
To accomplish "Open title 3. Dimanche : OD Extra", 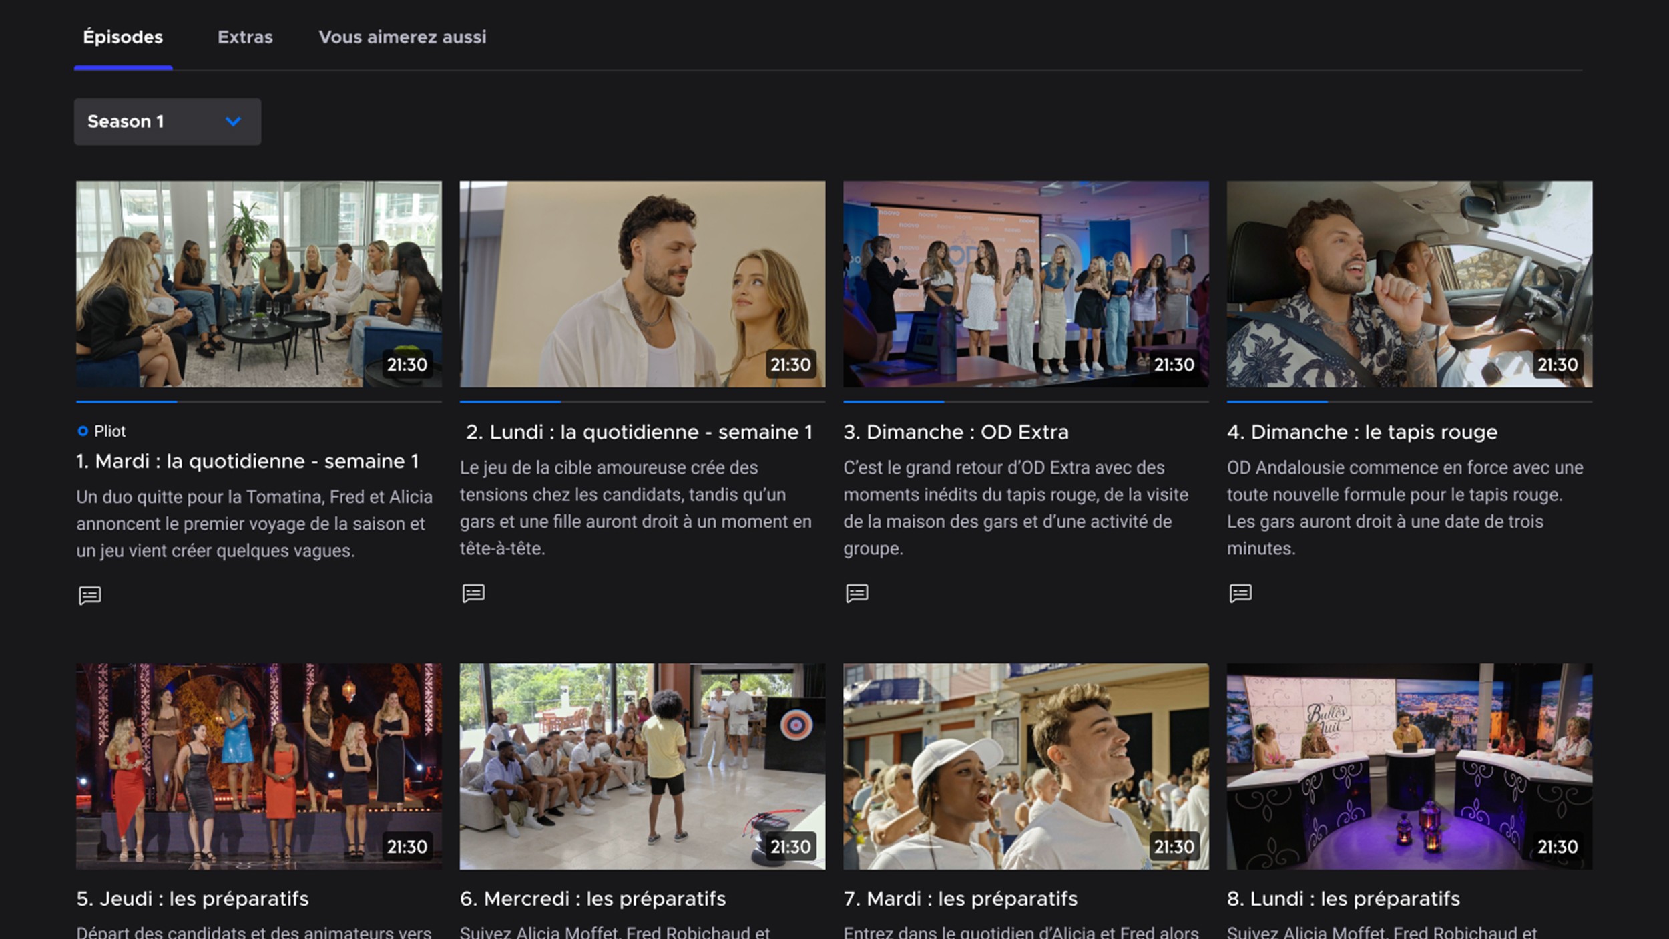I will tap(955, 433).
